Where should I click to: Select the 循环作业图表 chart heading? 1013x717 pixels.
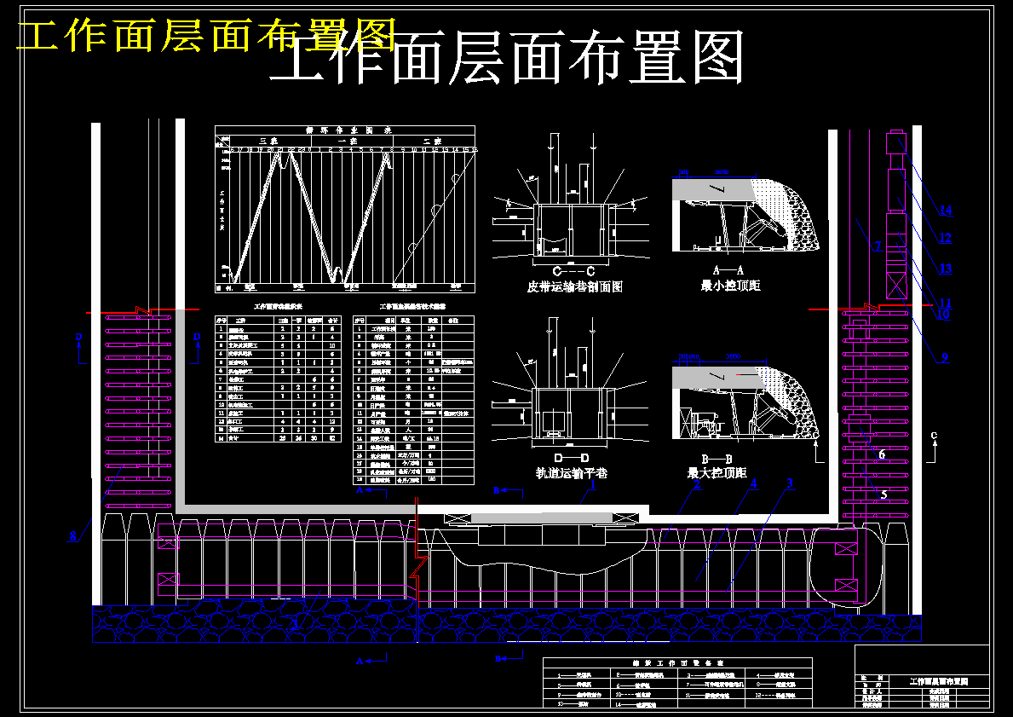click(x=348, y=130)
